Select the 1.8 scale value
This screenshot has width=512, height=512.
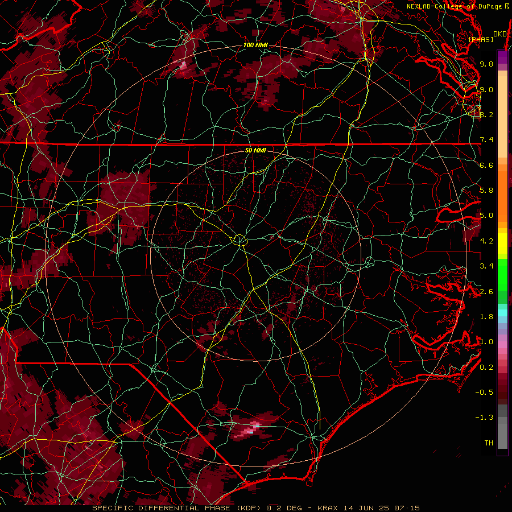point(486,317)
